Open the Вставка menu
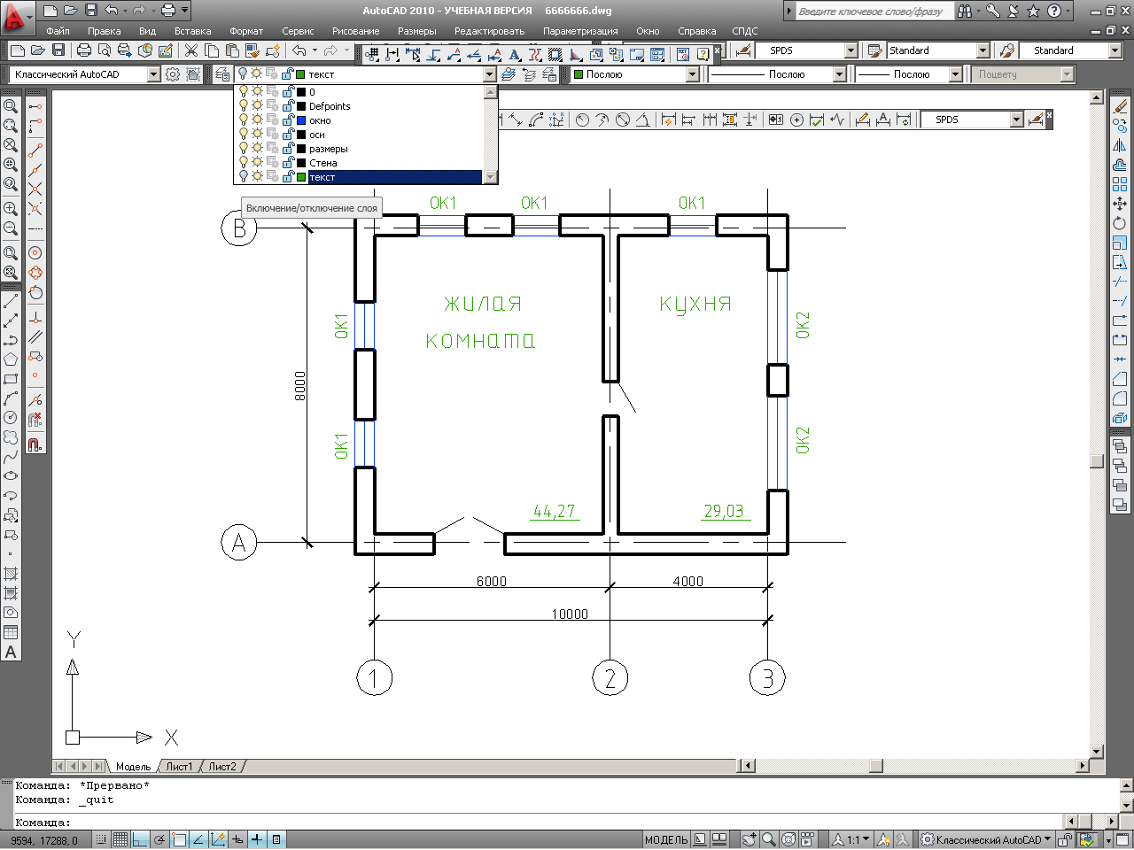1134x850 pixels. click(x=192, y=31)
